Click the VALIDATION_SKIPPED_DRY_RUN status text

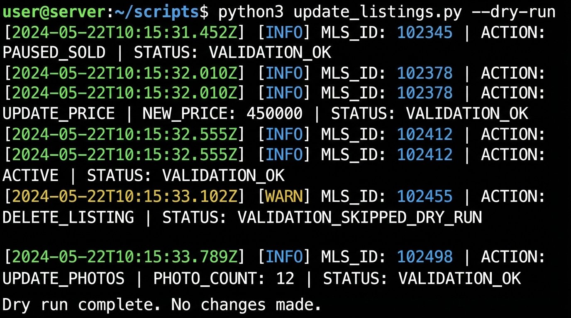[359, 217]
